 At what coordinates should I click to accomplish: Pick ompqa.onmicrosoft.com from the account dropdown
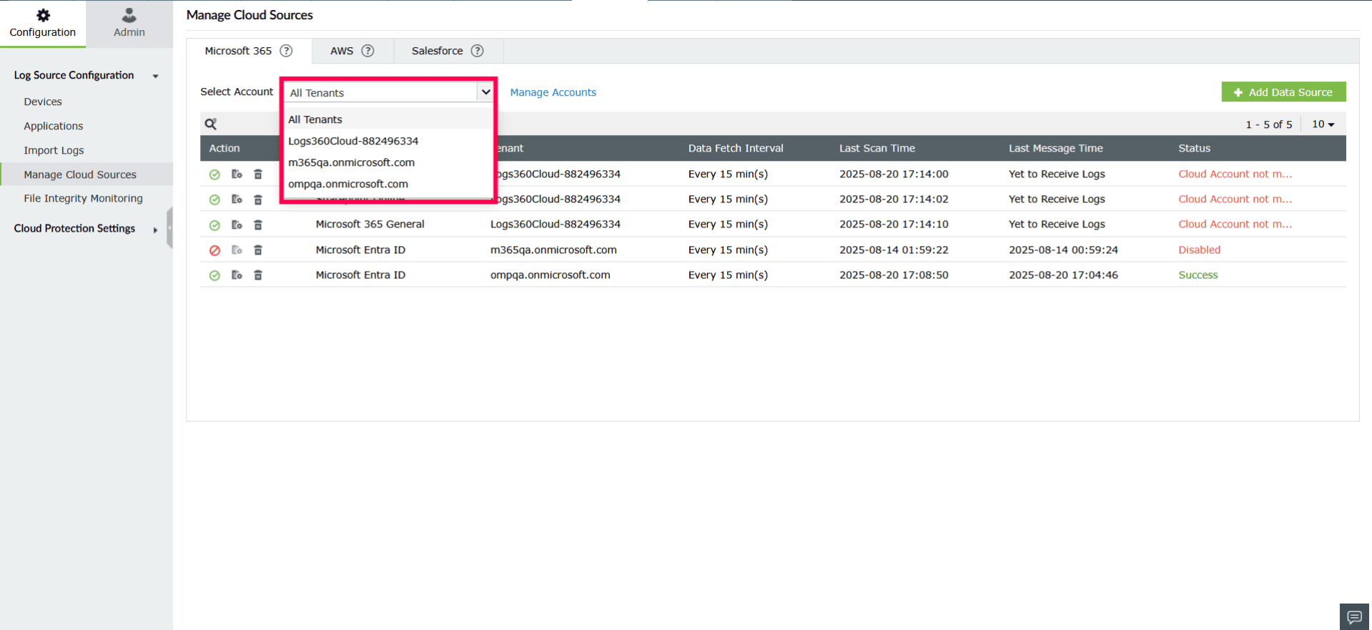pyautogui.click(x=388, y=184)
